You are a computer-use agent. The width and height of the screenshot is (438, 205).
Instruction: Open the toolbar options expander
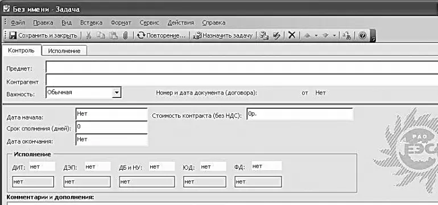point(373,36)
